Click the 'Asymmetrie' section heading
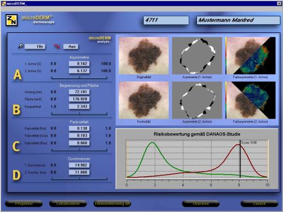 click(x=79, y=57)
